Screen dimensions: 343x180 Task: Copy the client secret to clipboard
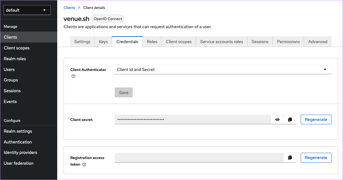290,120
